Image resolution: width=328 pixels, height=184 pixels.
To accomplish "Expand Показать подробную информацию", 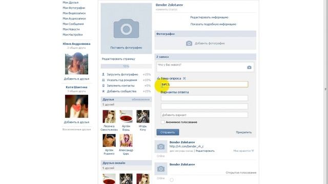I will click(x=213, y=24).
